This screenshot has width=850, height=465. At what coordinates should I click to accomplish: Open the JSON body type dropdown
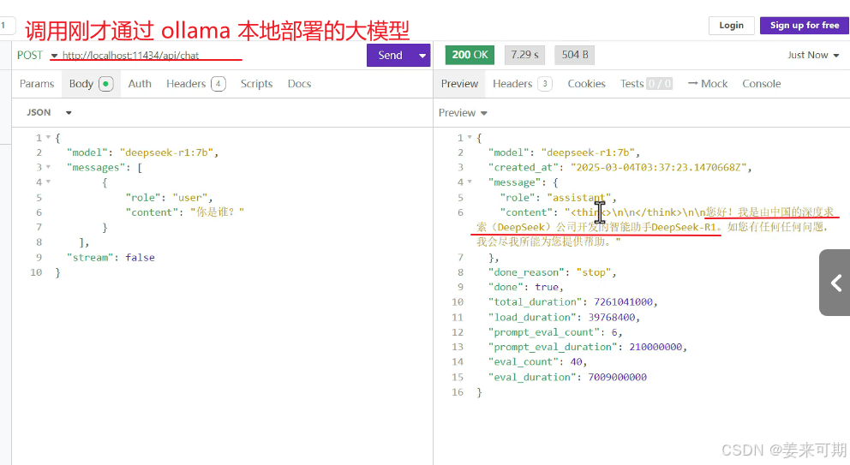[x=50, y=113]
